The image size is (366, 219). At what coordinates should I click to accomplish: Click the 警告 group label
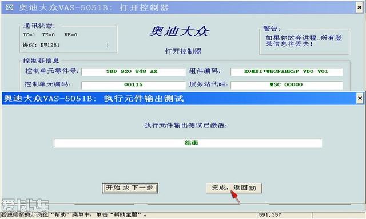272,29
